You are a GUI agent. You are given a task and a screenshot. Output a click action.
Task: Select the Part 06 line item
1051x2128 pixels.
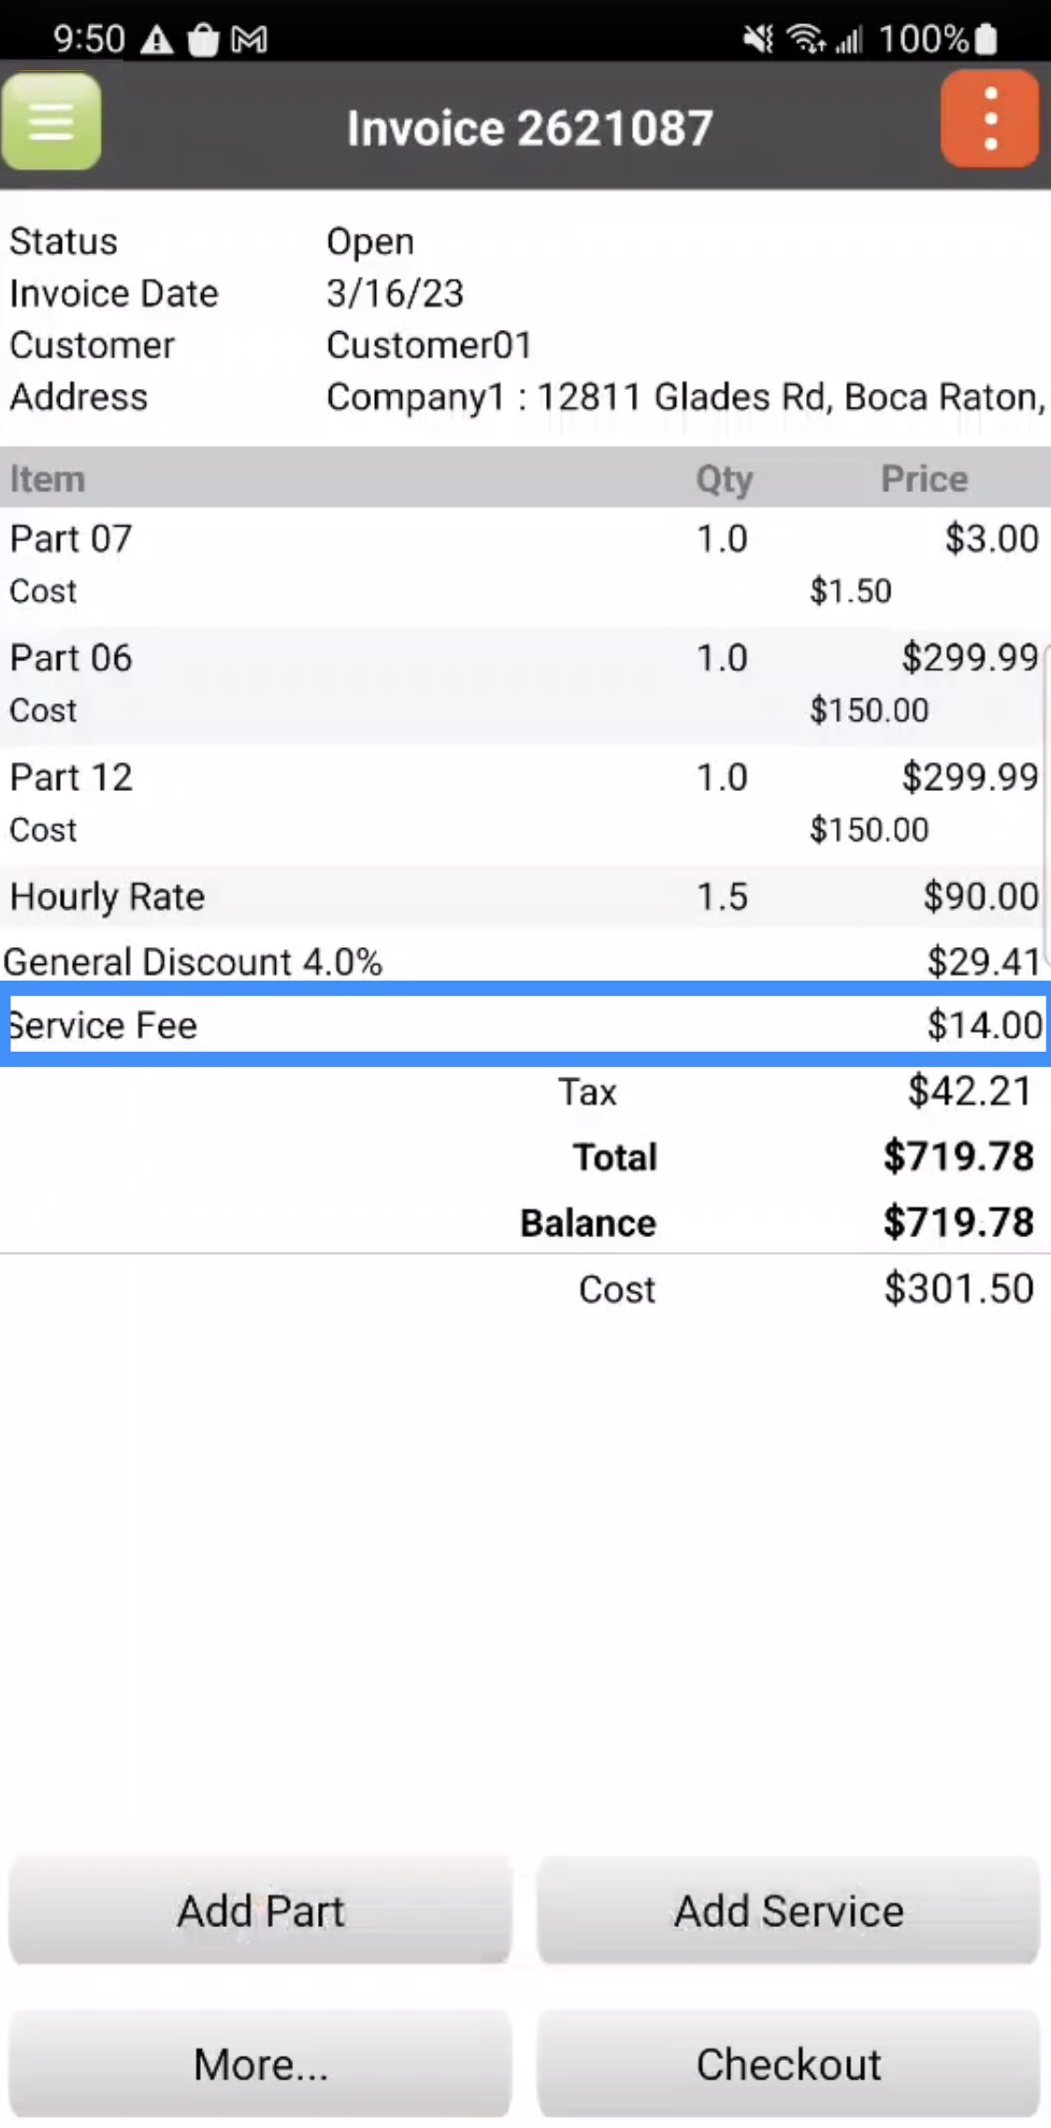point(524,683)
